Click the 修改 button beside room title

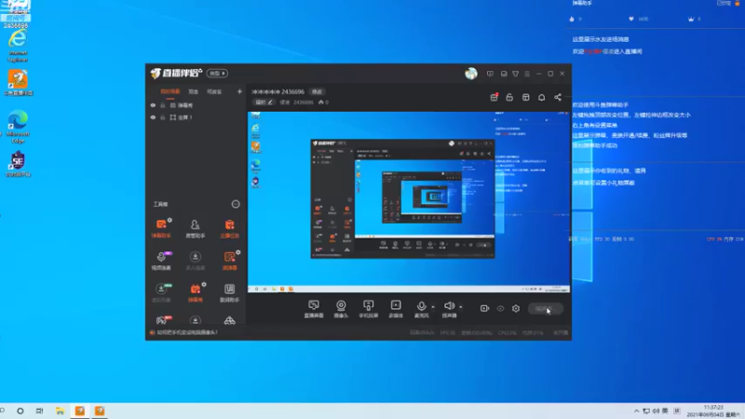point(317,91)
